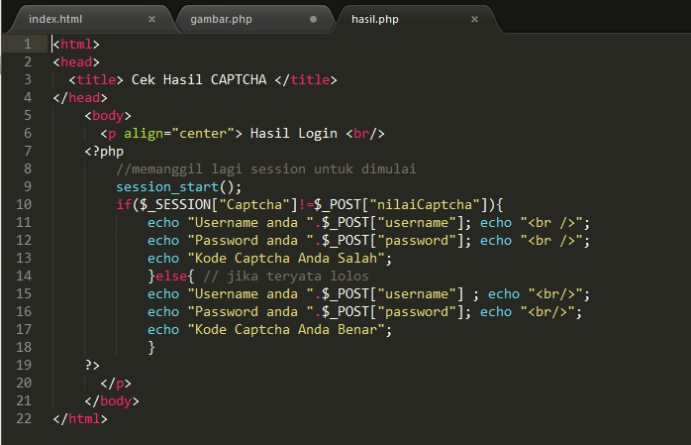
Task: Click "Username anda" string on line 11
Action: [250, 223]
